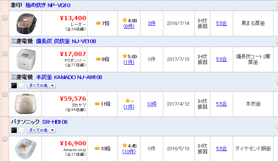278x162 pixels.
Task: Click the crown icon beside 13位 ranking
Action: click(97, 148)
